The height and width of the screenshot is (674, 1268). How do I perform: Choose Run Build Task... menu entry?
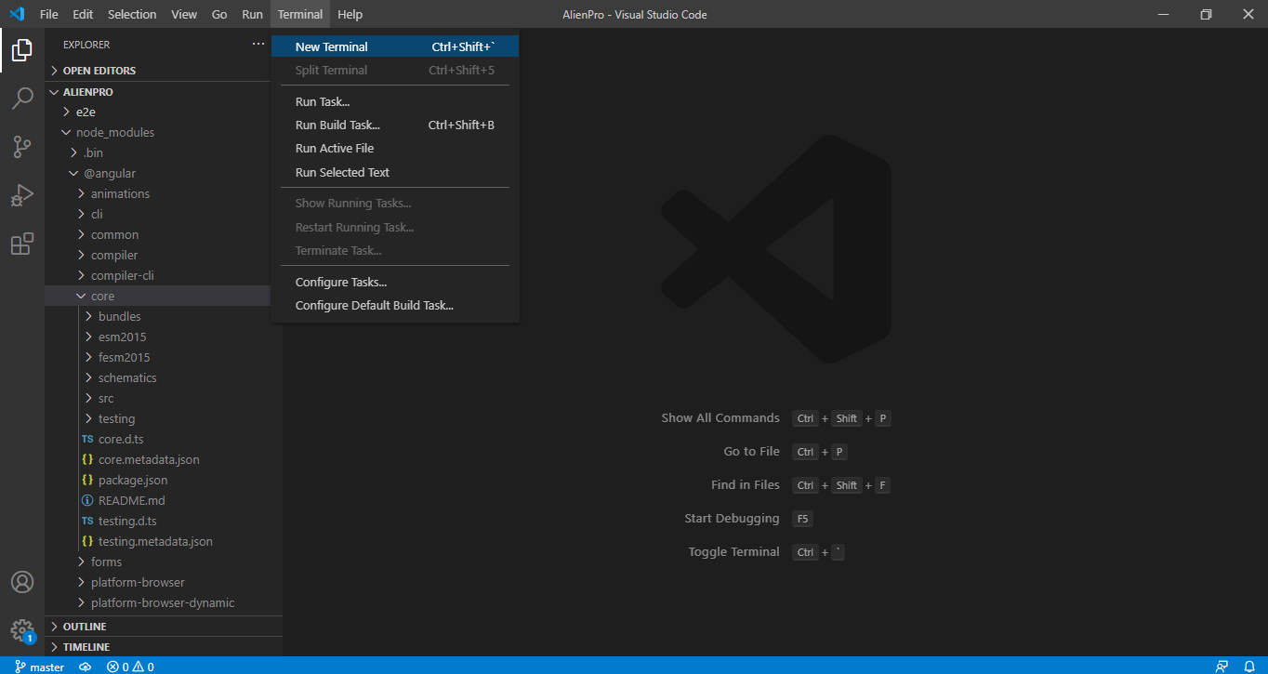395,125
